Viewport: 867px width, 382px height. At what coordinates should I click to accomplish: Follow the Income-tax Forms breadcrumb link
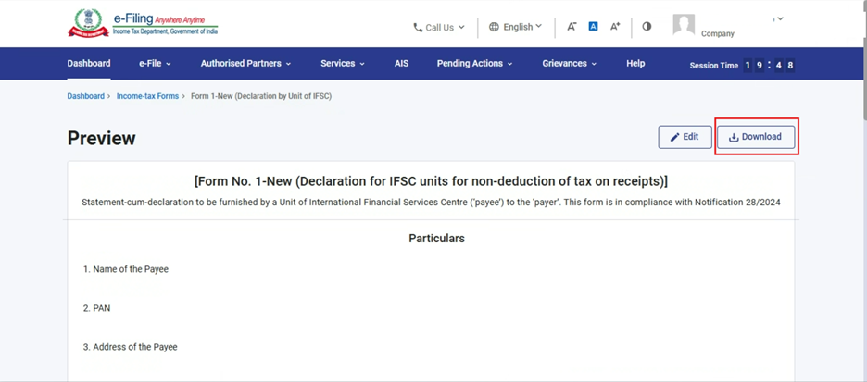click(x=147, y=96)
